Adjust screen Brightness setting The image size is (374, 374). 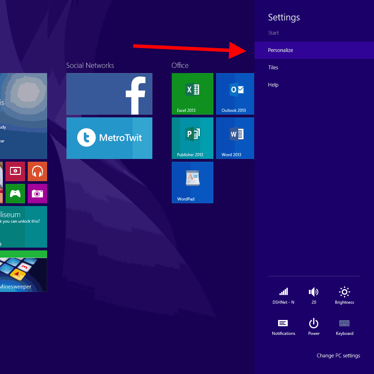point(344,295)
